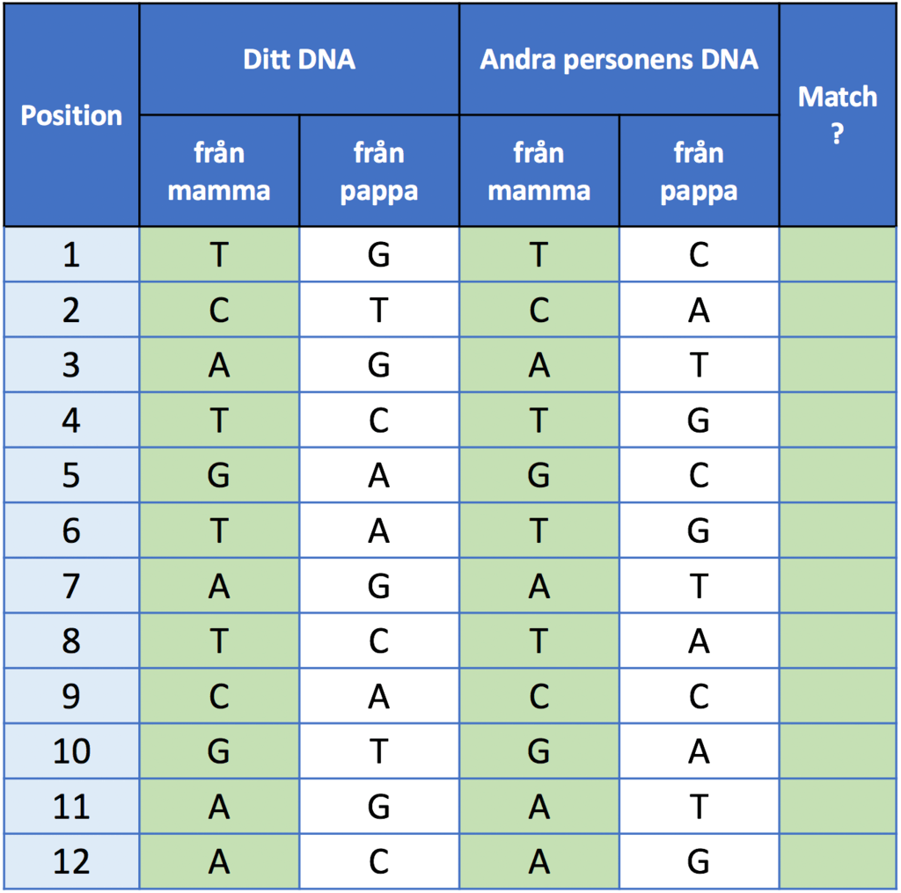Select "från pappa" subheader under Ditt DNA
This screenshot has width=901, height=893.
point(379,171)
